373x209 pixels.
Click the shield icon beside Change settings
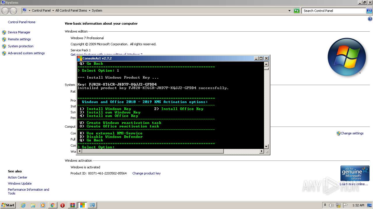point(338,134)
